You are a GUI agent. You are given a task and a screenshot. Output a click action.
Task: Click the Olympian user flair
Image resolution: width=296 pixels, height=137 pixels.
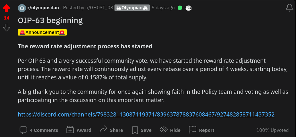[x=132, y=8]
